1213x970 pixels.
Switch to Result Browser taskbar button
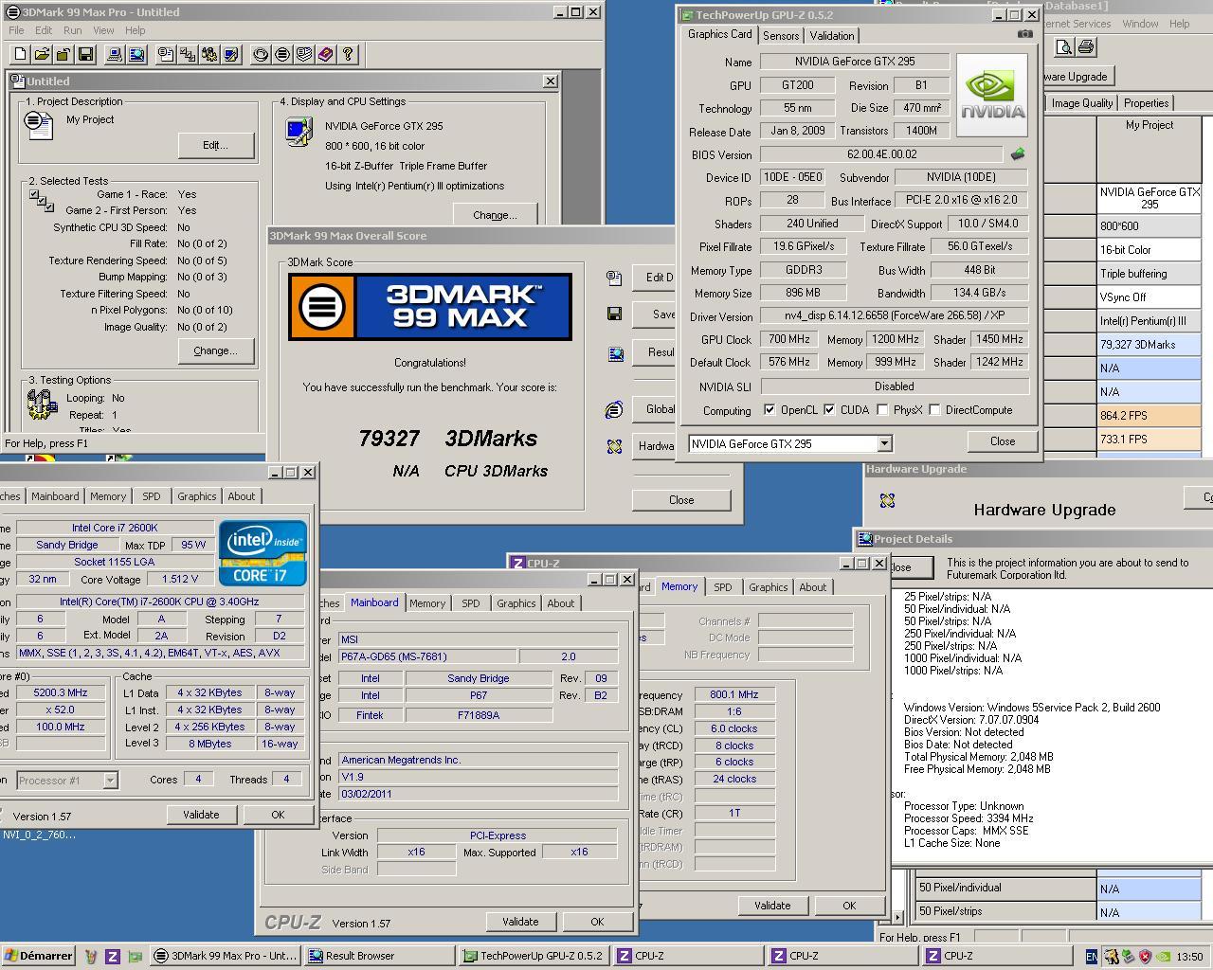pos(379,956)
